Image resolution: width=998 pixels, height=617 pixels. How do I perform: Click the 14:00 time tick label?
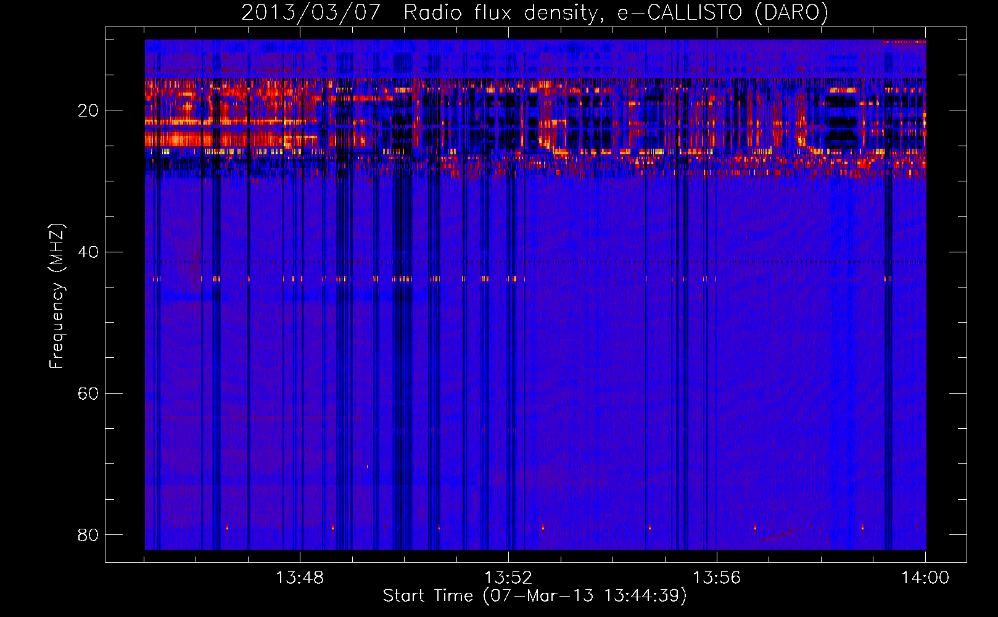tap(925, 578)
